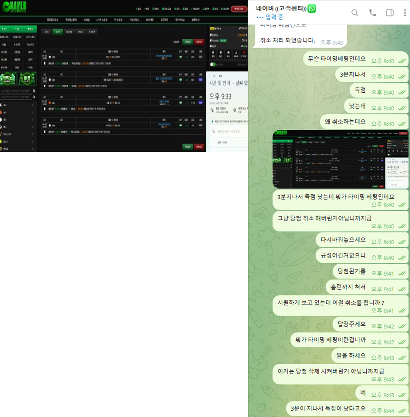
Task: Tick the checkbox of the NPB bet entry
Action: (x=45, y=132)
